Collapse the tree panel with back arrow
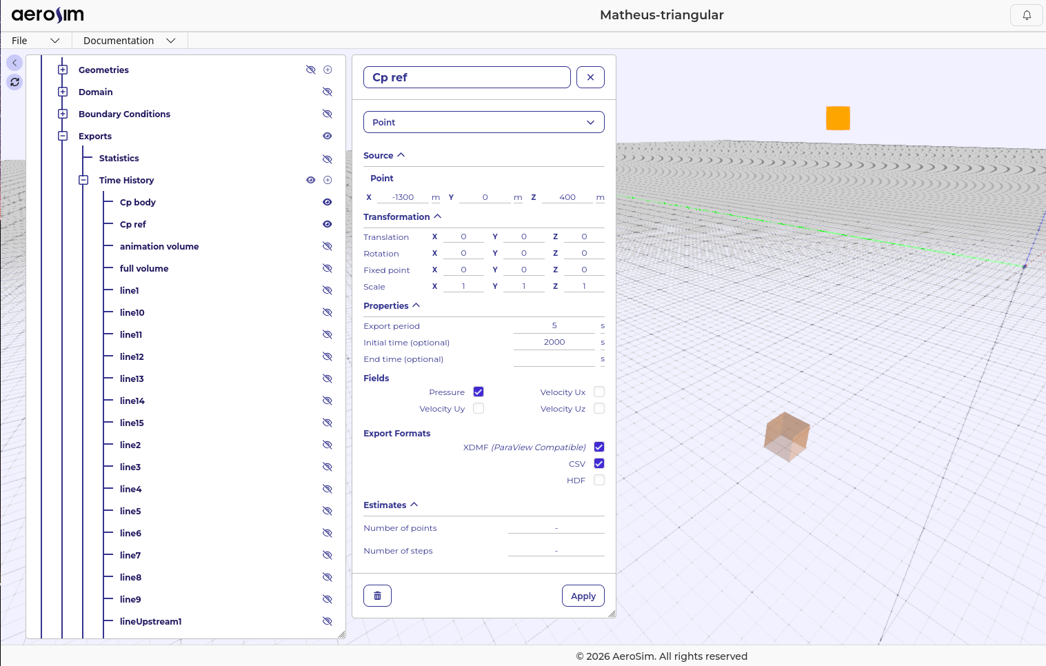This screenshot has width=1046, height=666. 14,63
